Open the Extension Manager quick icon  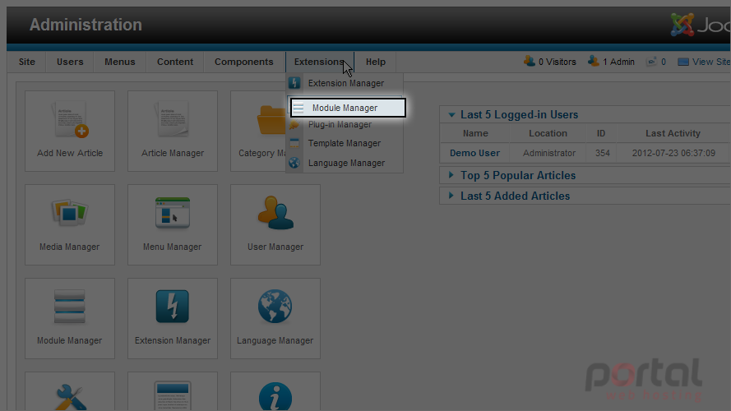[x=173, y=306]
